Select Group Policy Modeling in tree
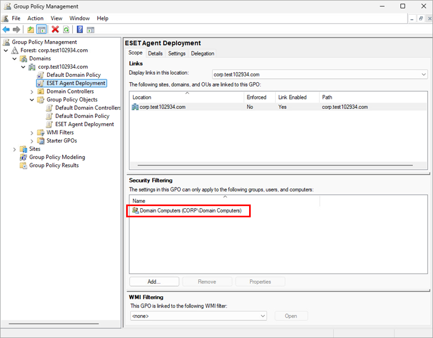 click(57, 157)
